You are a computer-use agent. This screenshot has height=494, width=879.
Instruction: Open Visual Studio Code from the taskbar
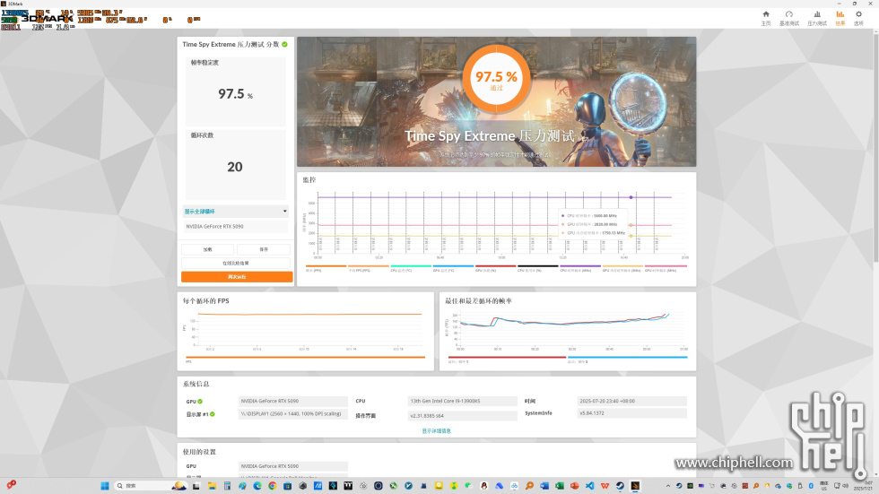click(x=590, y=486)
